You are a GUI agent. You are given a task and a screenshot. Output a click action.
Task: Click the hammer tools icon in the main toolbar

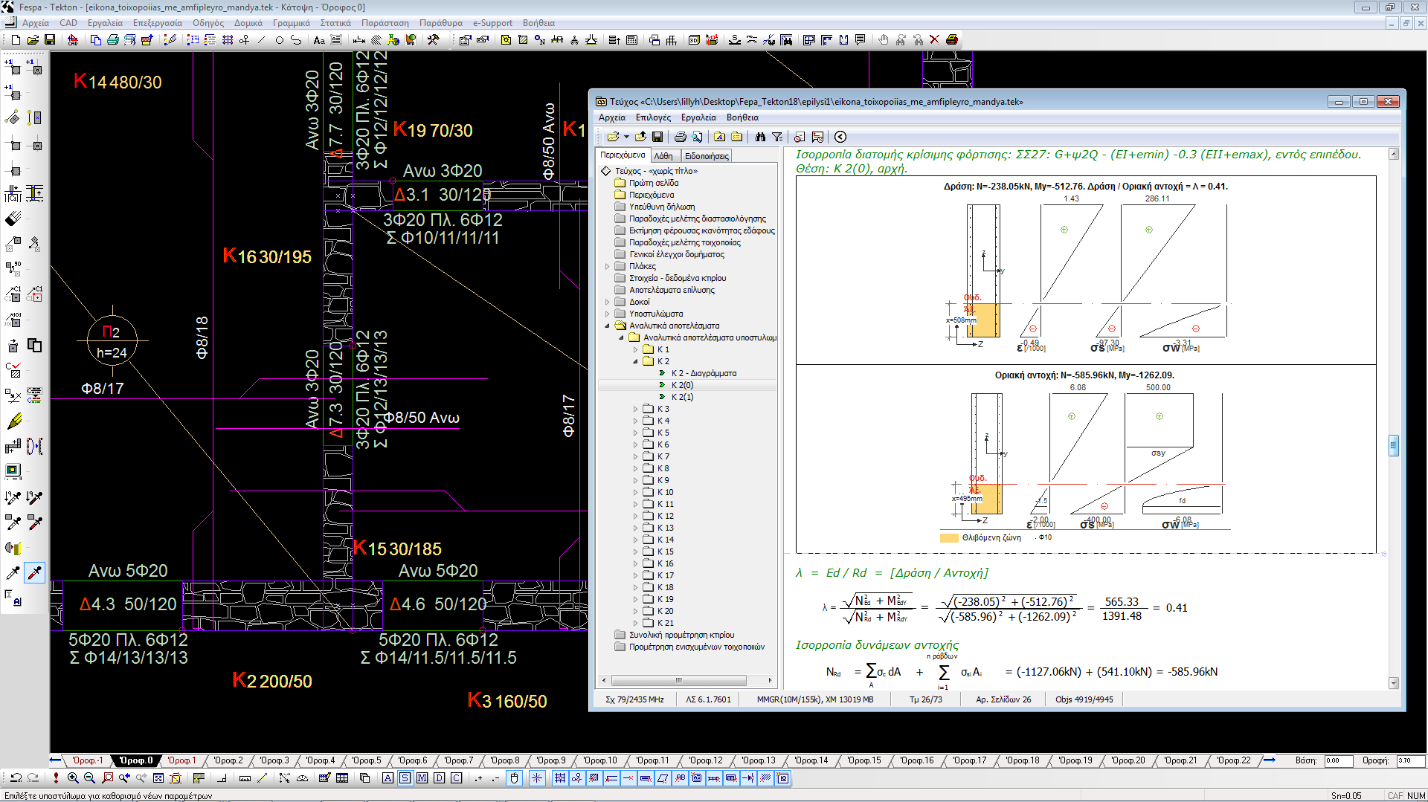(433, 40)
